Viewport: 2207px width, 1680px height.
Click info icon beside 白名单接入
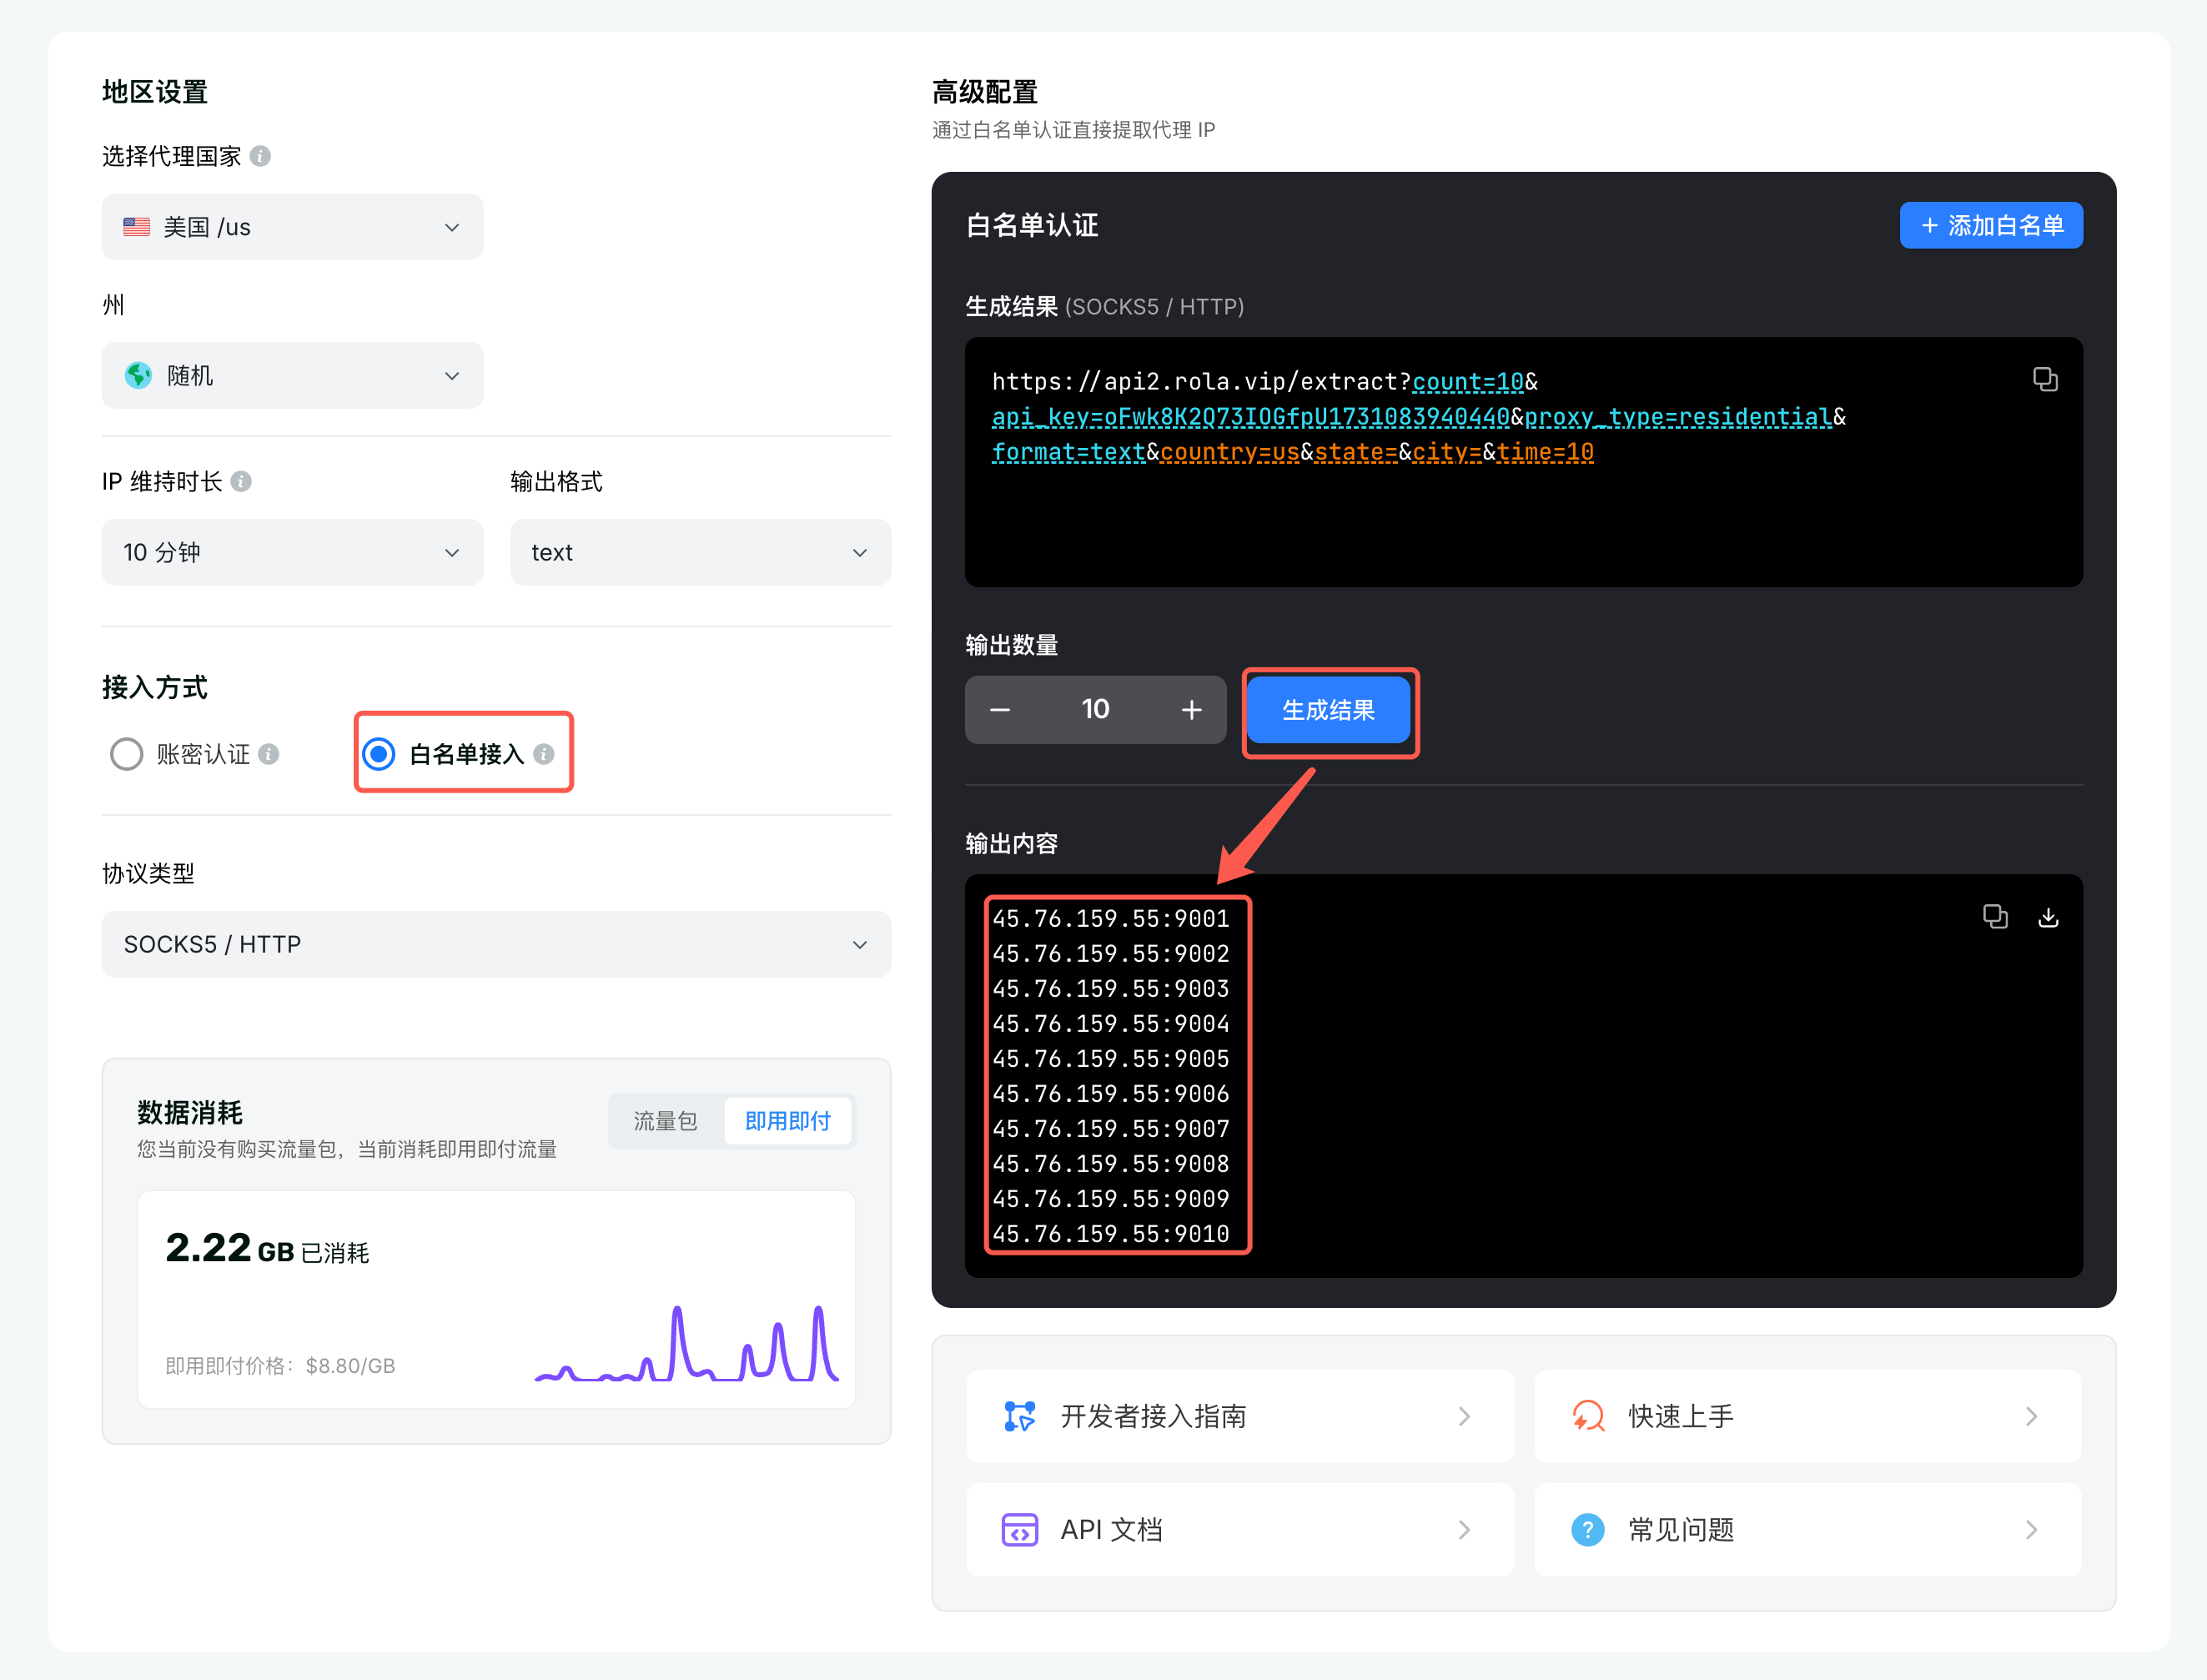(x=544, y=754)
